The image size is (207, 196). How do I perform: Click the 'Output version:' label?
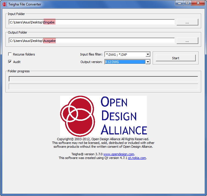[91, 62]
